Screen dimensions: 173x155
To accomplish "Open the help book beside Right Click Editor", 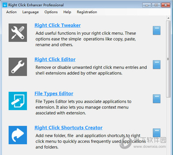I will point(157,64).
